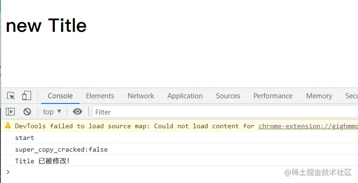Select the yellow warning triangle icon

click(x=8, y=125)
